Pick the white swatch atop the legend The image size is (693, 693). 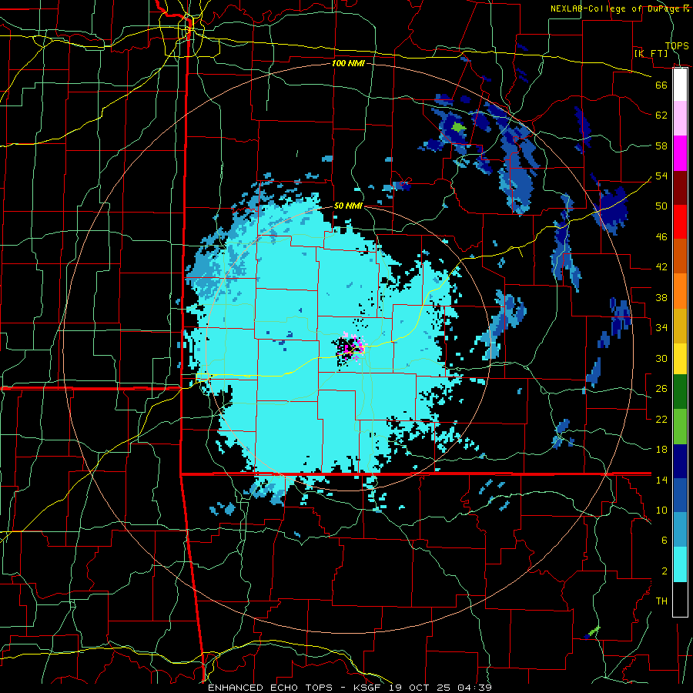680,85
